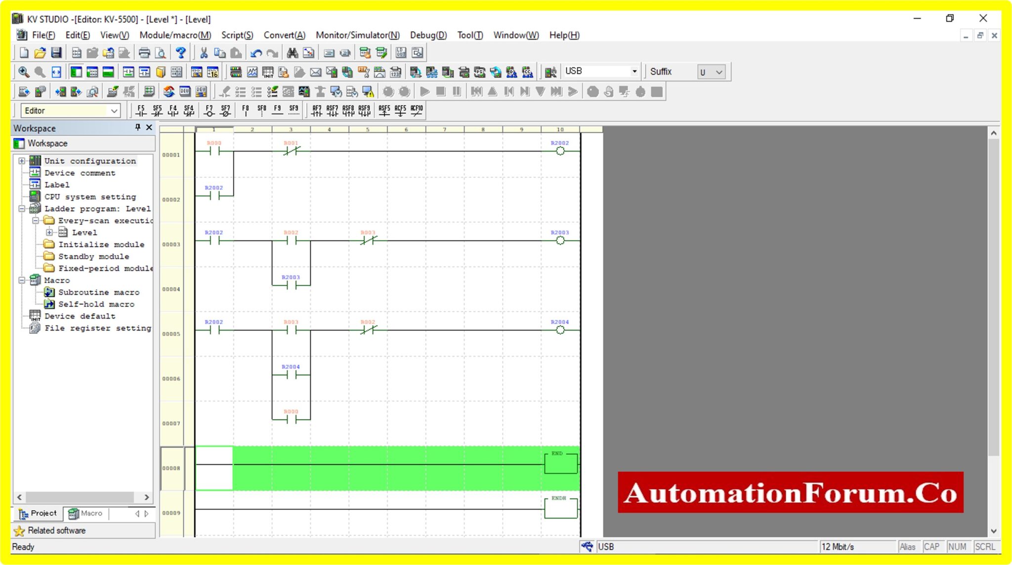The height and width of the screenshot is (565, 1012).
Task: Start the simulator with the play icon
Action: (424, 91)
